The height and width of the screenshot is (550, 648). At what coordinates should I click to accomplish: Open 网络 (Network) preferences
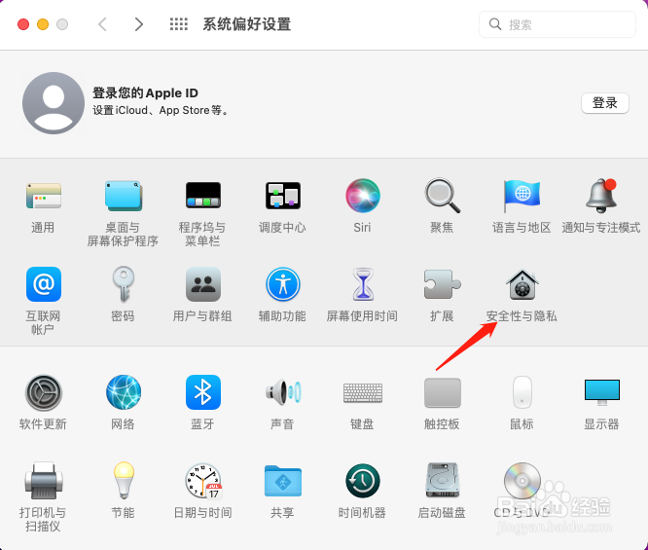(124, 392)
